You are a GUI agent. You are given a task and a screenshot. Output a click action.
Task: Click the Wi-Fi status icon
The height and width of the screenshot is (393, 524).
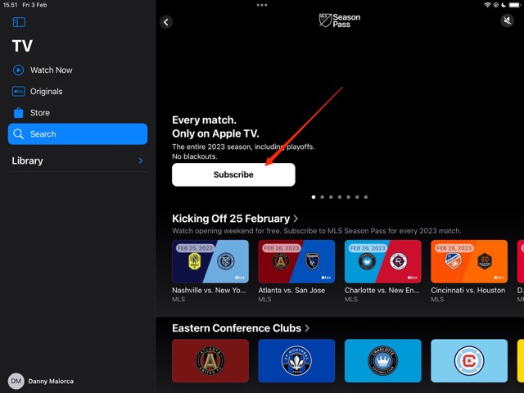[x=488, y=5]
